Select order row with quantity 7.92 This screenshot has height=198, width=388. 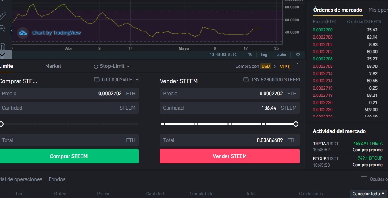pyautogui.click(x=345, y=73)
